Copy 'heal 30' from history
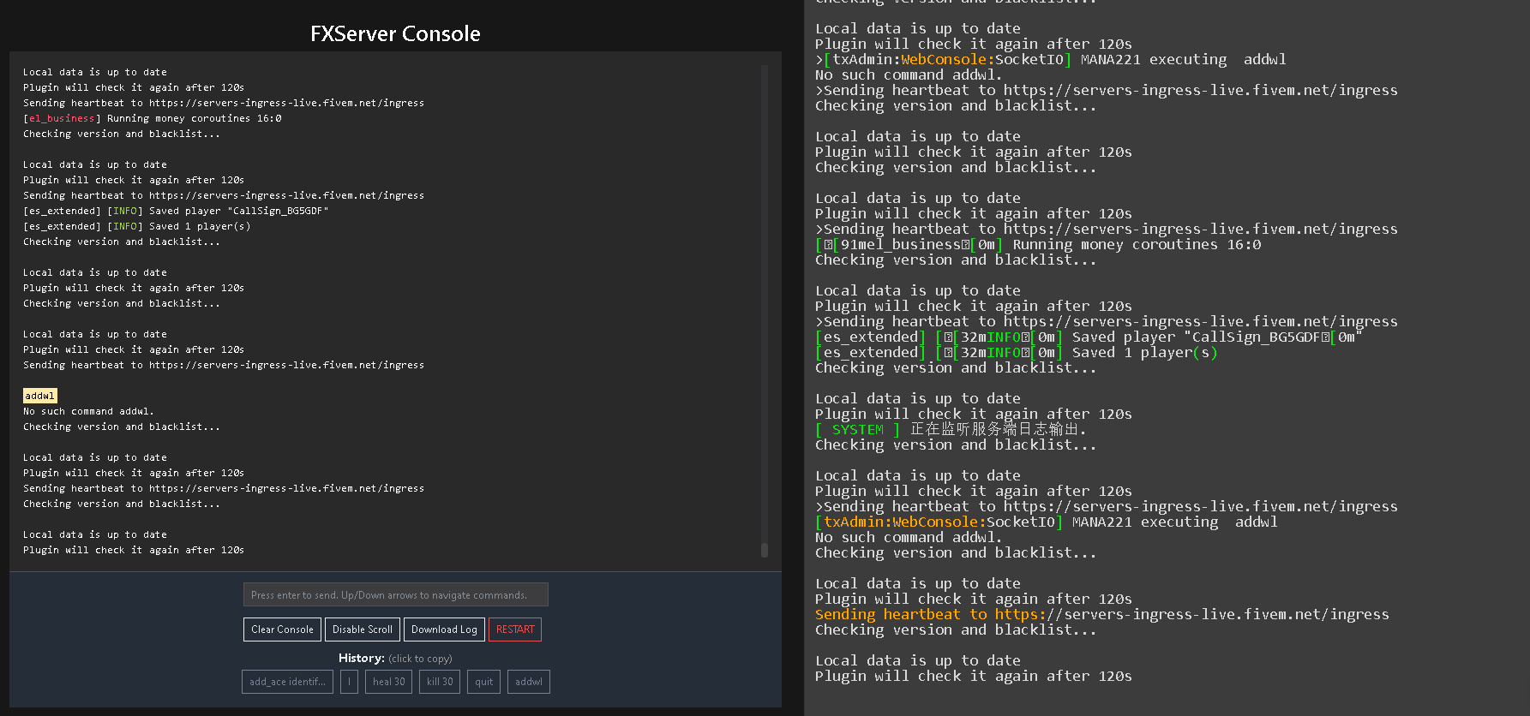The image size is (1530, 716). 388,682
